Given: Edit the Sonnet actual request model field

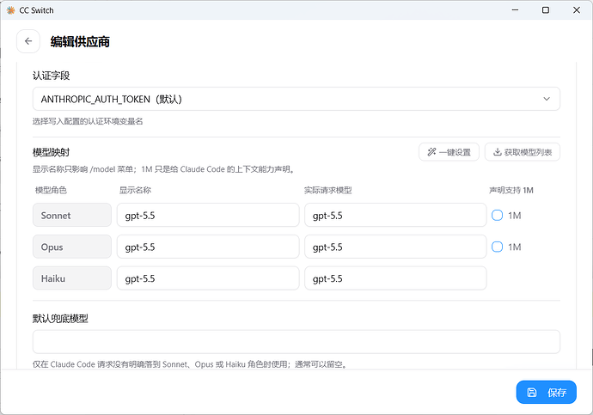Looking at the screenshot, I should tap(395, 215).
